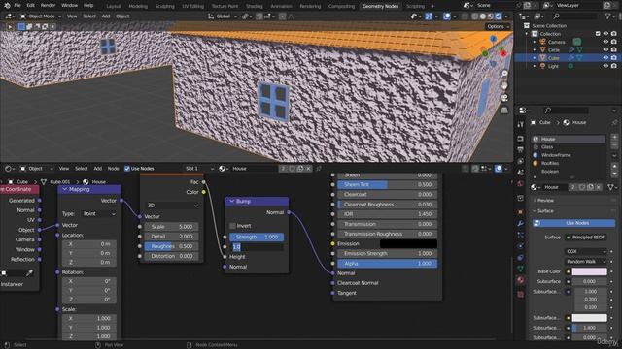Adjust the Alpha slider on Principled node

click(x=387, y=264)
